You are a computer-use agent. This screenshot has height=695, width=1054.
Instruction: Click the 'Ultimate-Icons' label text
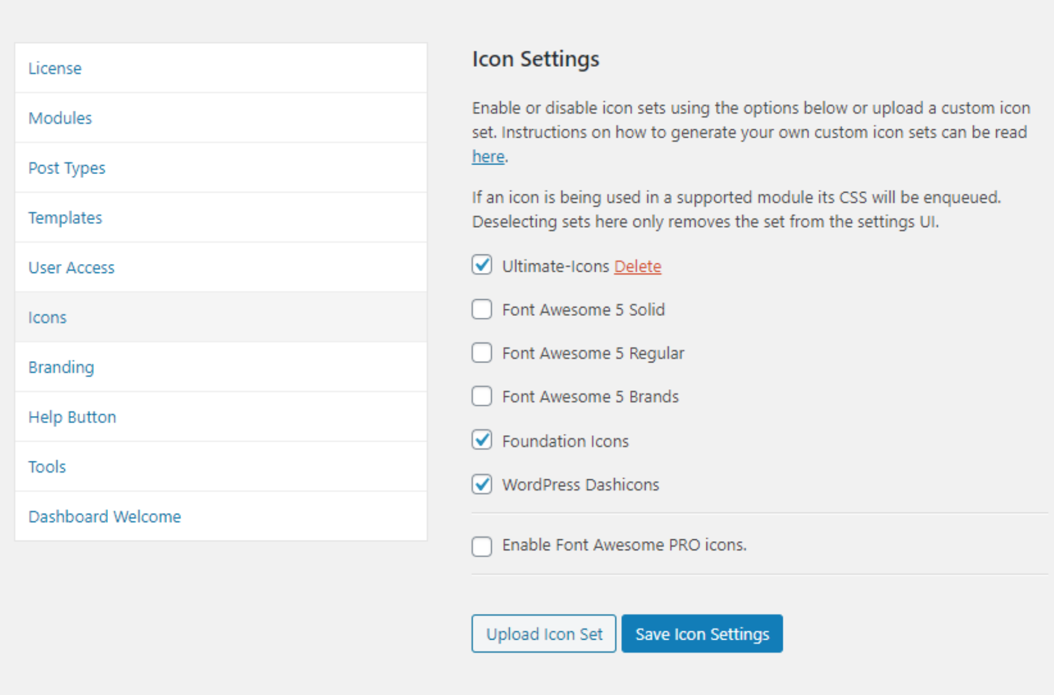point(556,266)
